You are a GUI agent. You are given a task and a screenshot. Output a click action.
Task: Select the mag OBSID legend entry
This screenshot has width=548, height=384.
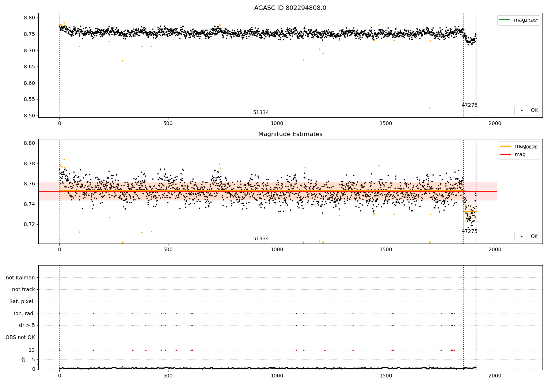(519, 146)
